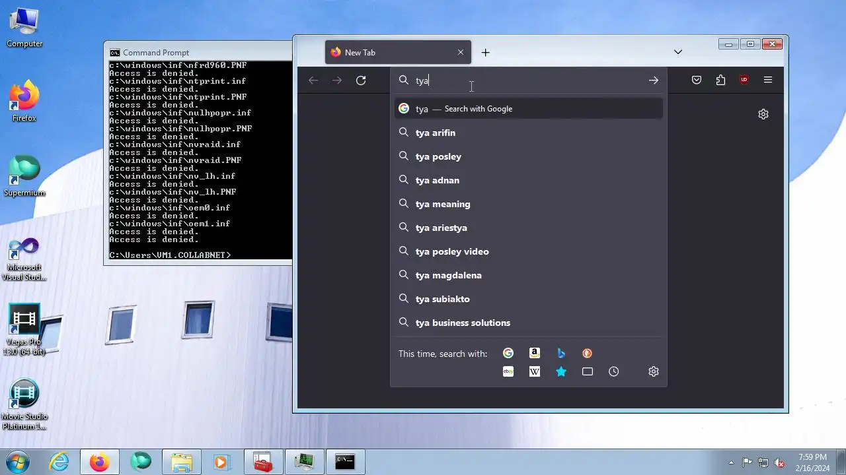Select Movie Studio Platinum desktop shortcut

click(x=24, y=404)
